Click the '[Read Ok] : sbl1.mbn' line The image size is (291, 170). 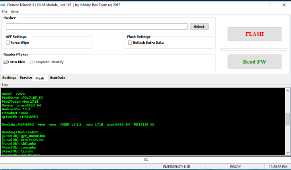pyautogui.click(x=19, y=144)
